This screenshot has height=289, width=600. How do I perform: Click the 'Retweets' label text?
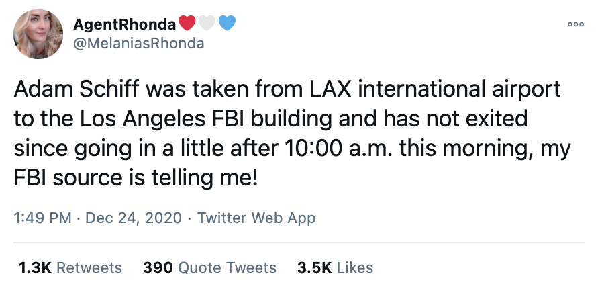pyautogui.click(x=89, y=267)
